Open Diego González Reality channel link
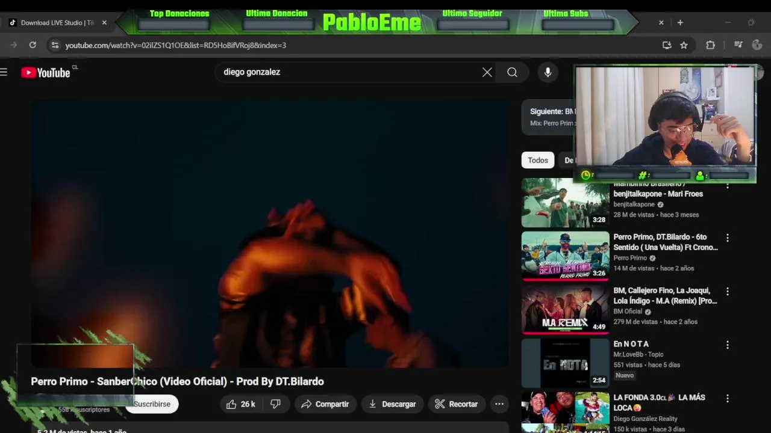The width and height of the screenshot is (771, 433). click(x=645, y=419)
